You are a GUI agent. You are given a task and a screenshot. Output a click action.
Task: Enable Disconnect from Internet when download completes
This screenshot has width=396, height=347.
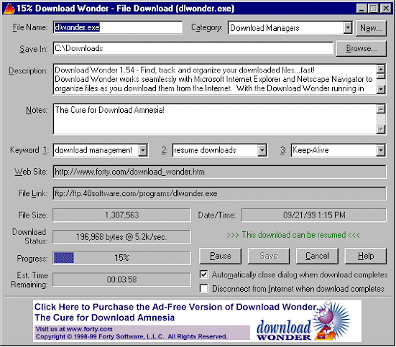tap(204, 289)
